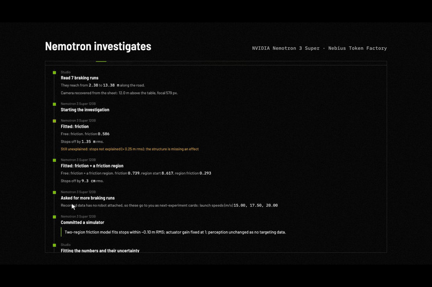Open the Committed a simulator step title

83,222
